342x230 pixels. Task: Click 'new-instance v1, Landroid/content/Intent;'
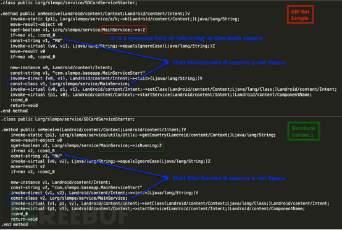click(60, 182)
